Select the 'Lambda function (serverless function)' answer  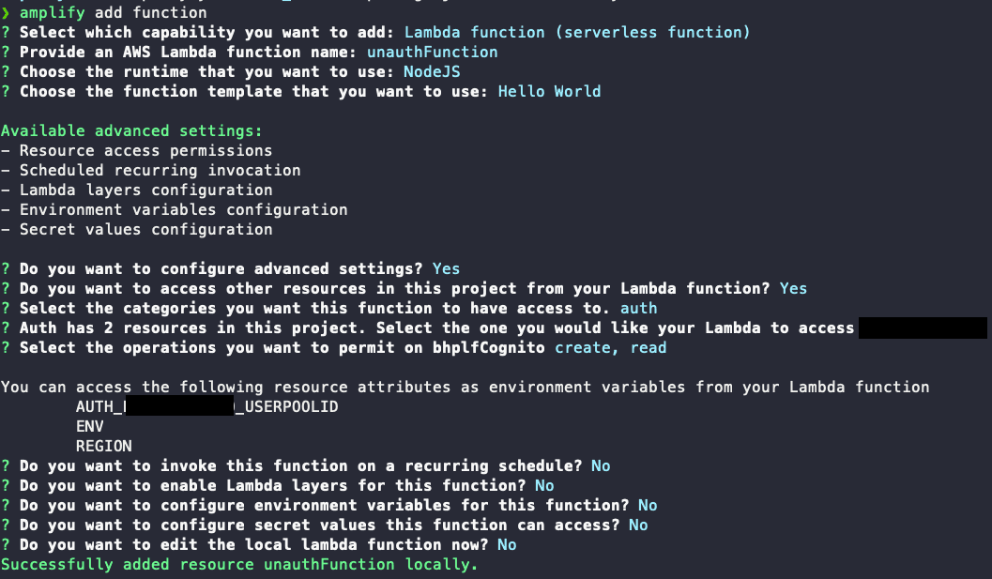[x=577, y=33]
